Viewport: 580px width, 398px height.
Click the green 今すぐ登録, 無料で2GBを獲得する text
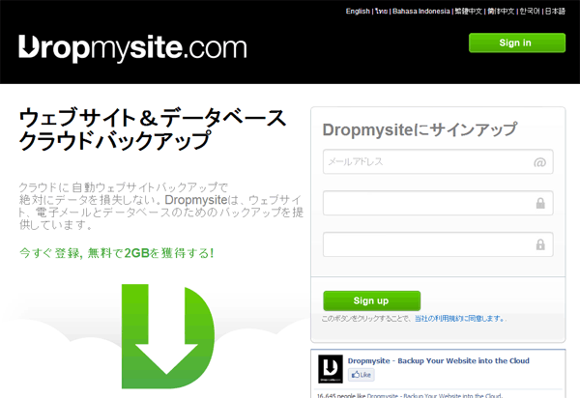point(117,253)
